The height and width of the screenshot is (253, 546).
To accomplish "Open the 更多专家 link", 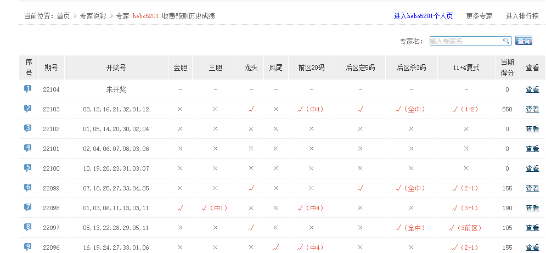I will click(479, 16).
